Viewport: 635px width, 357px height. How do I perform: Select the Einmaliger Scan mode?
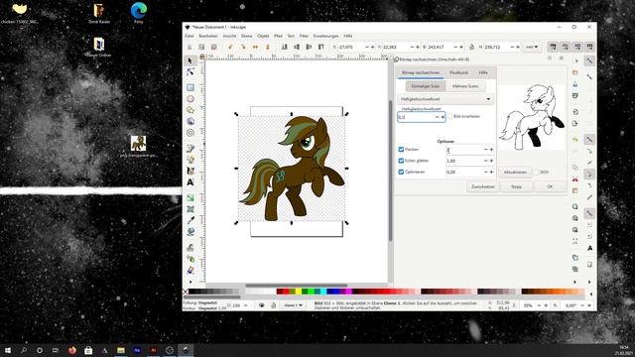(426, 86)
